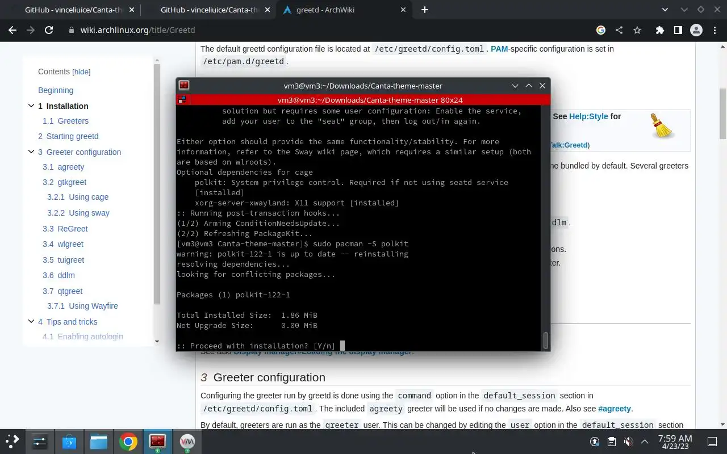Open the Discover store taskbar icon
This screenshot has width=727, height=454.
[x=69, y=441]
